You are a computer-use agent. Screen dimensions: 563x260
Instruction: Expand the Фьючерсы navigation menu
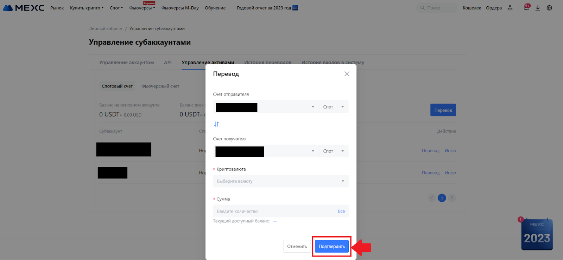142,8
